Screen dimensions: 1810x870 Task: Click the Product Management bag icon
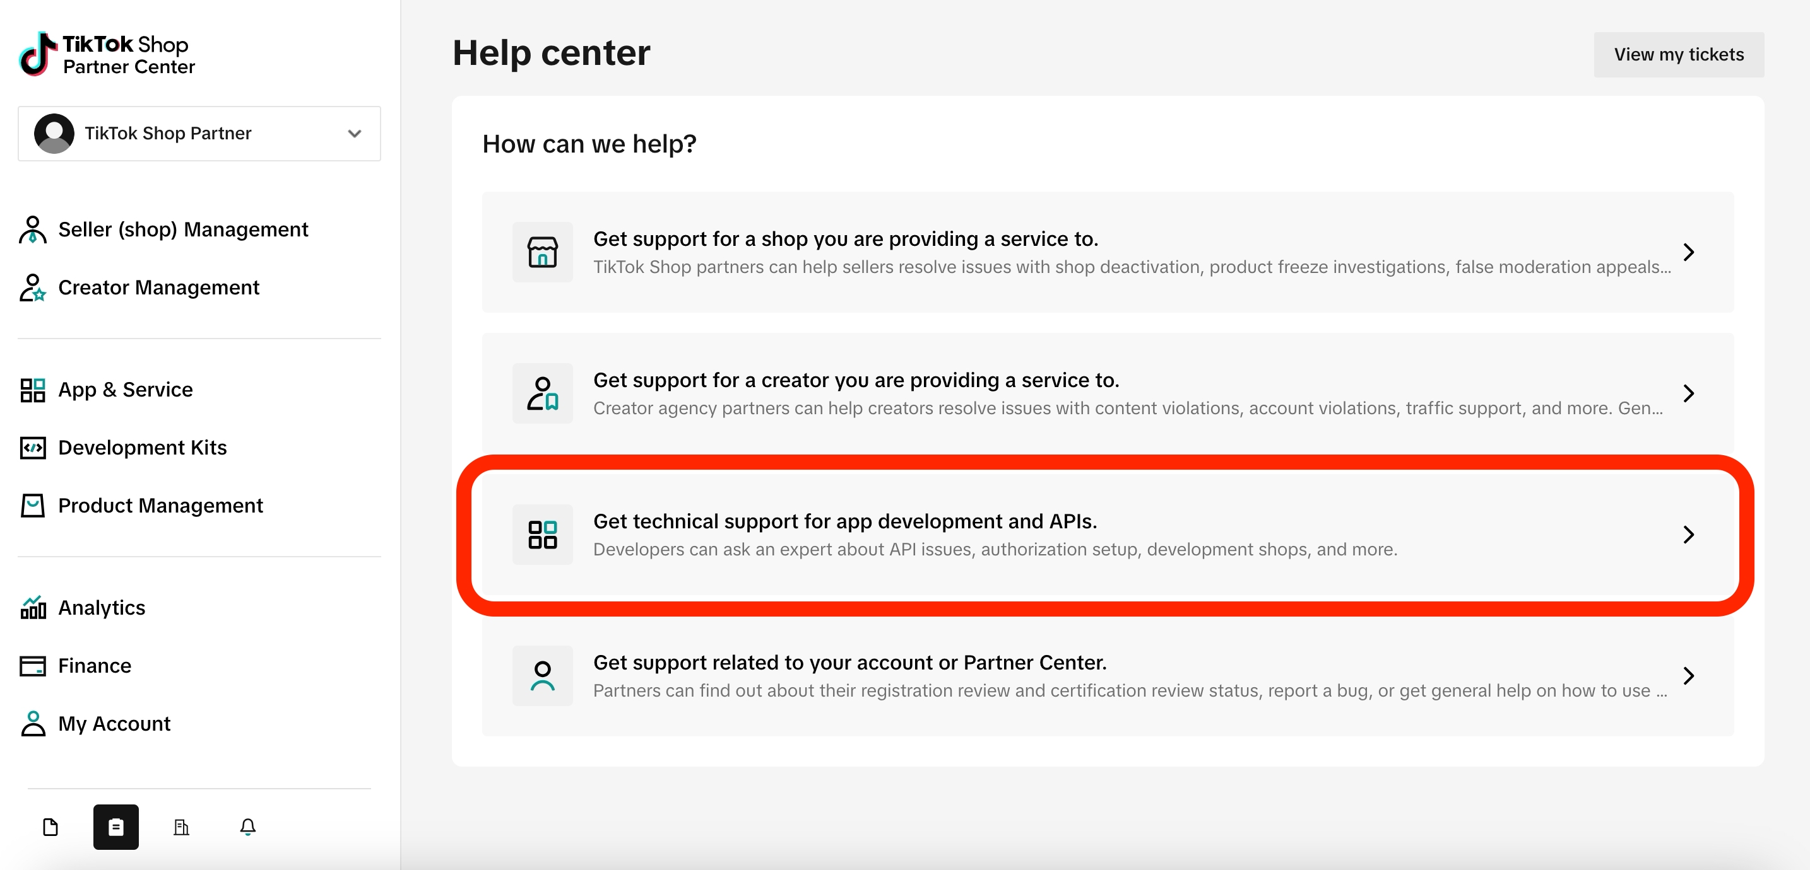pyautogui.click(x=32, y=506)
